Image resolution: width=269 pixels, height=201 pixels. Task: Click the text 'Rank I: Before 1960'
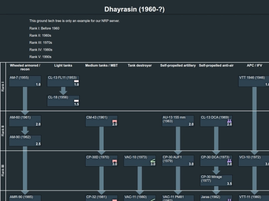pyautogui.click(x=44, y=28)
